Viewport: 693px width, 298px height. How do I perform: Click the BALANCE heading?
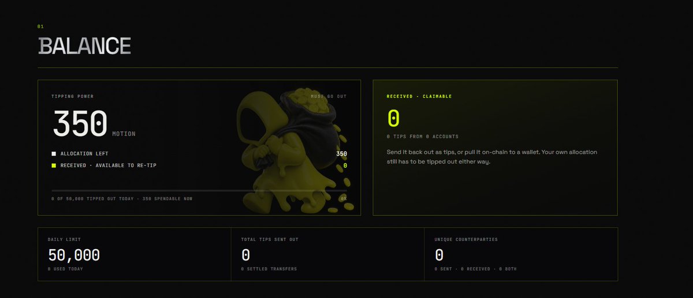[x=84, y=46]
